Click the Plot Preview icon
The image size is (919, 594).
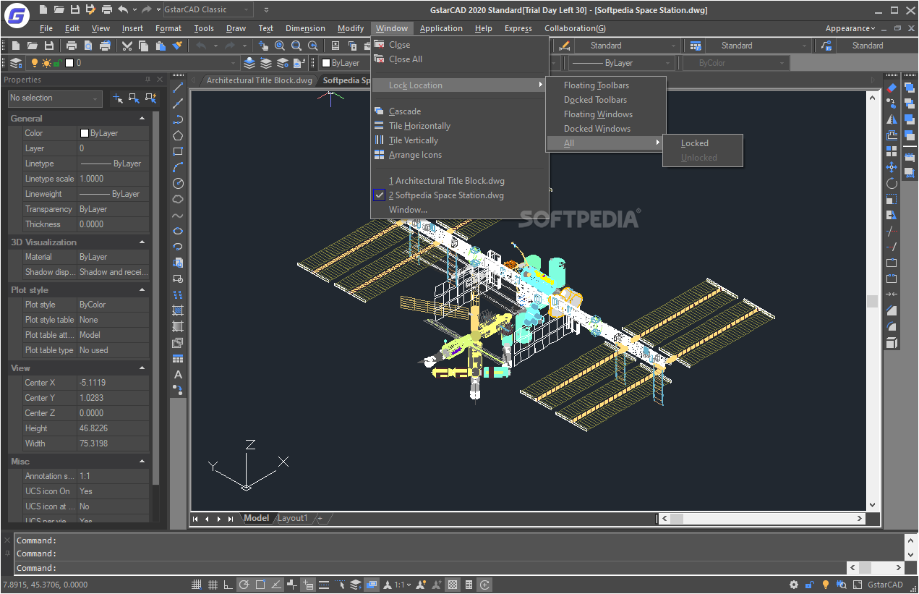[x=88, y=46]
